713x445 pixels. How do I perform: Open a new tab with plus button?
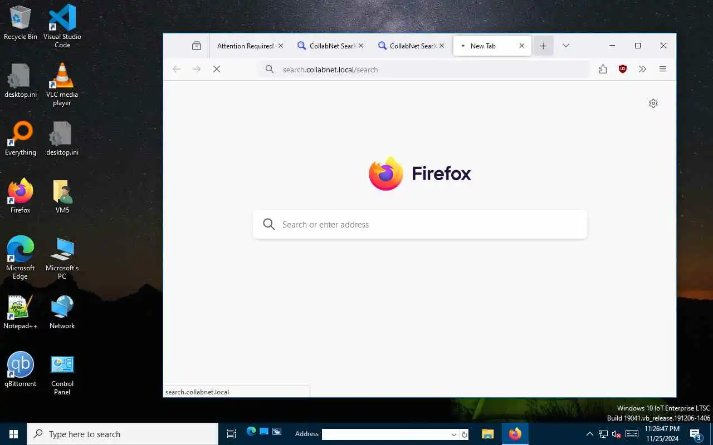click(544, 46)
